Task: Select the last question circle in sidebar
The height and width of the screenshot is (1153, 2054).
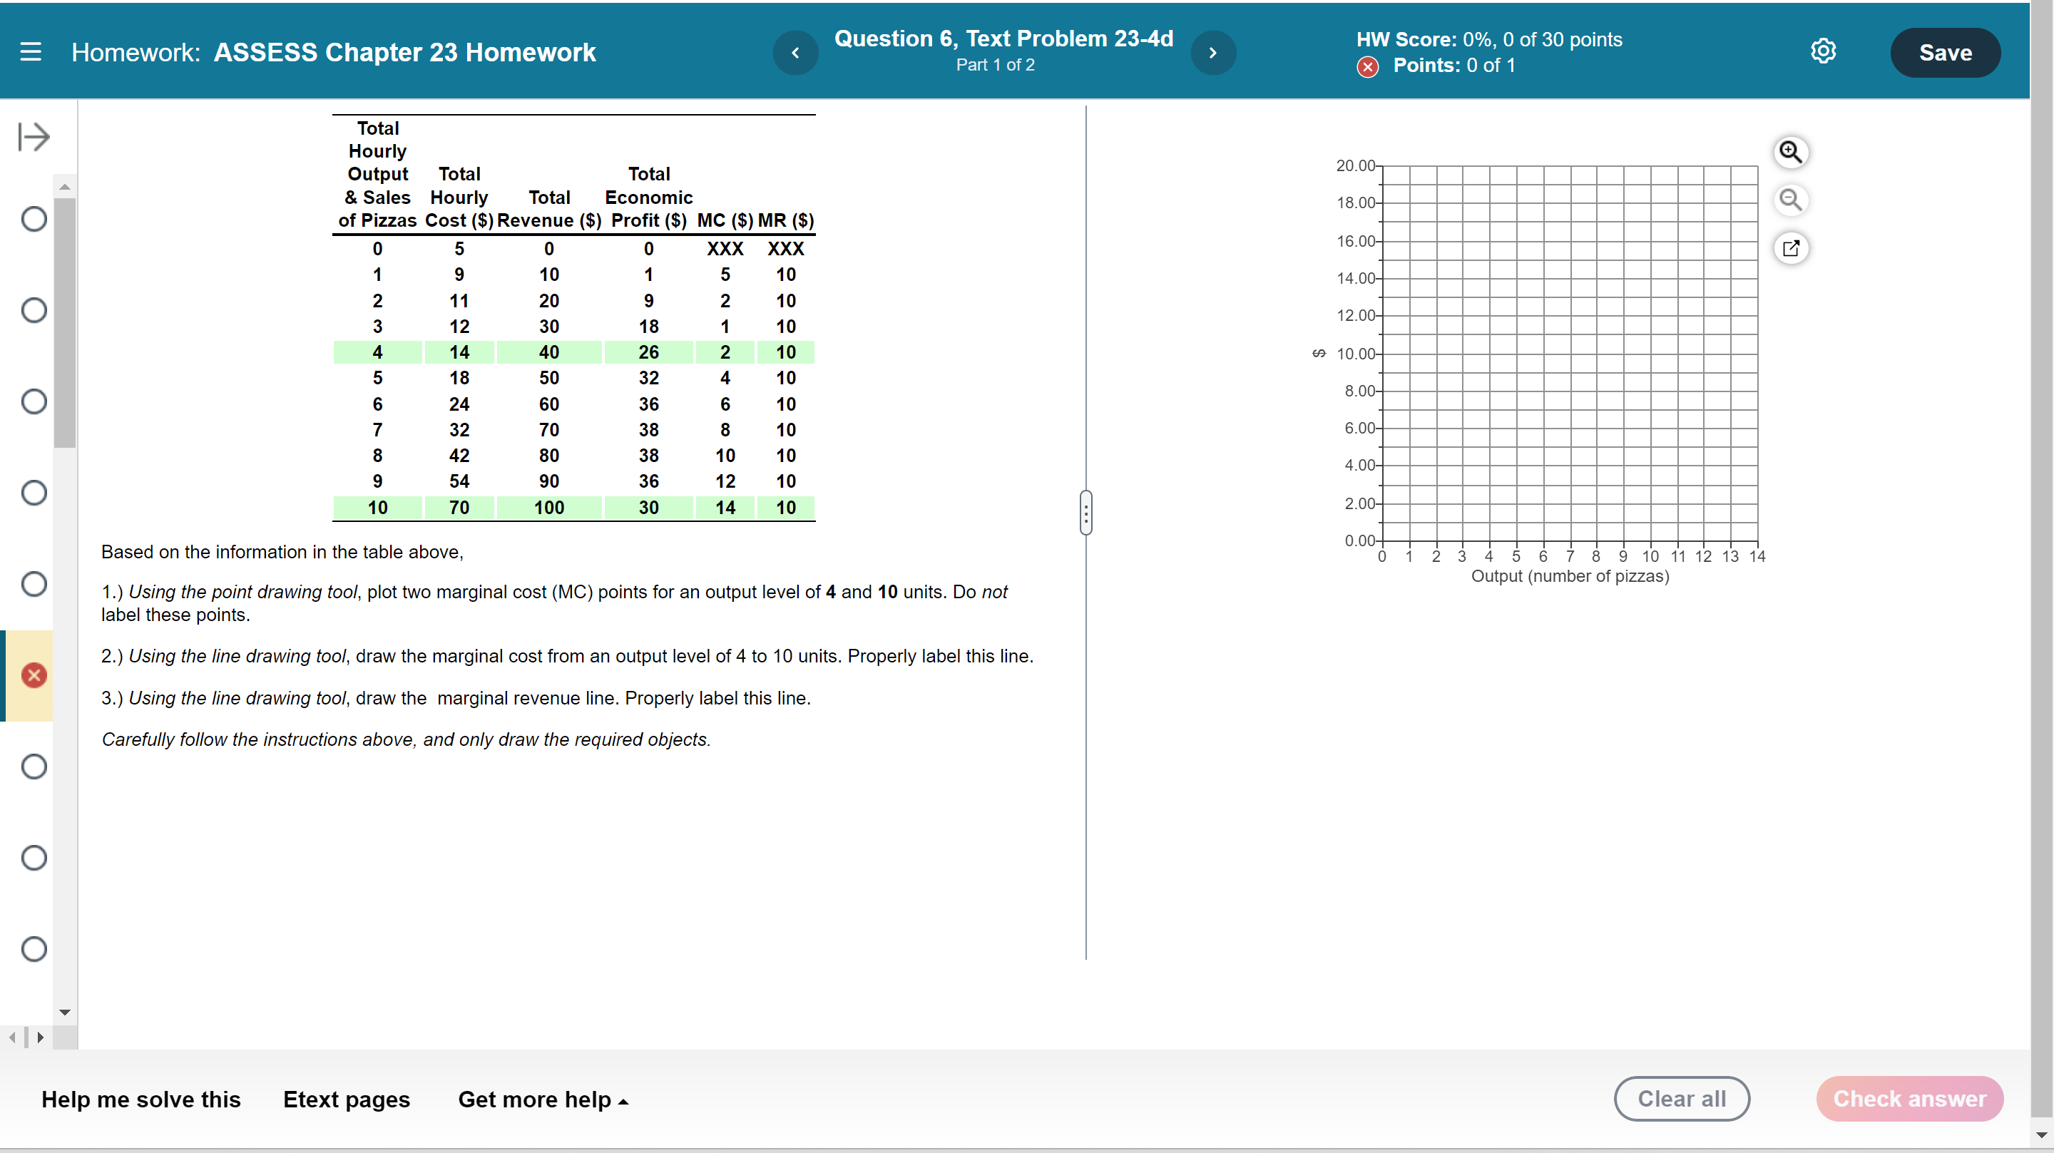Action: click(x=34, y=949)
